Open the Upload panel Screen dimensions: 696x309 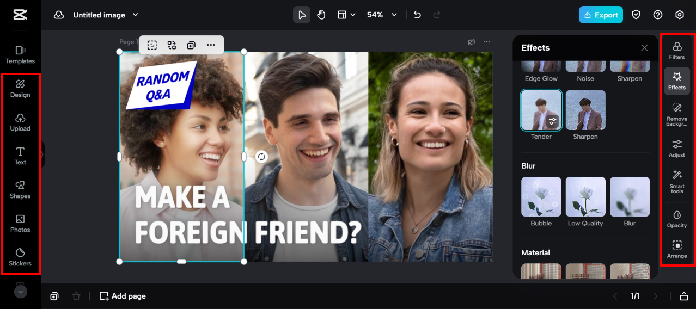pyautogui.click(x=20, y=122)
